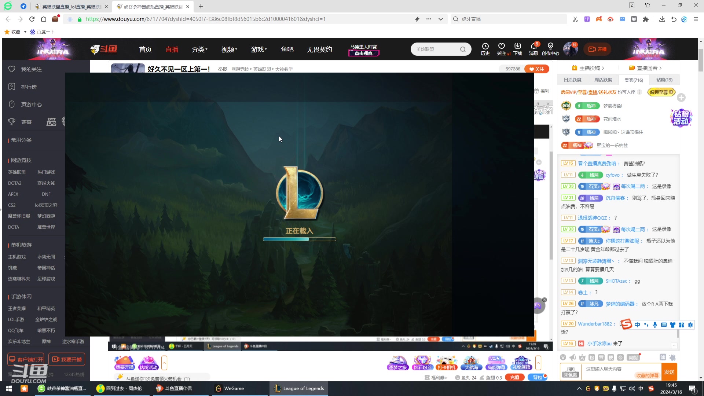This screenshot has width=704, height=396.
Task: Open the 礼物展馆 gift hall icon
Action: pyautogui.click(x=521, y=362)
